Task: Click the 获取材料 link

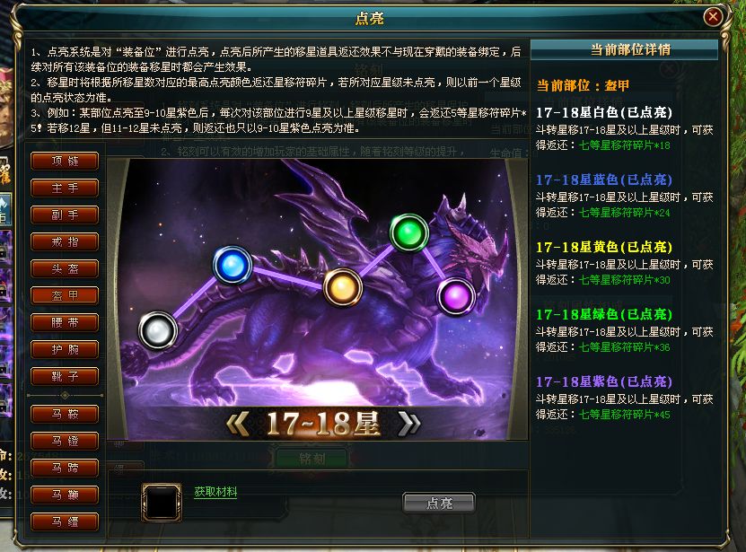Action: point(215,492)
